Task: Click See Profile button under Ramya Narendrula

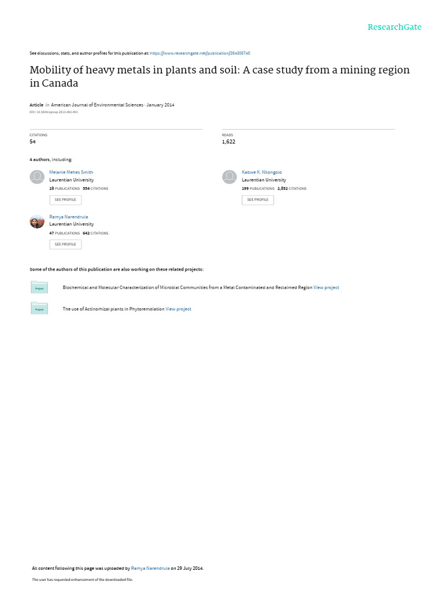Action: 65,244
